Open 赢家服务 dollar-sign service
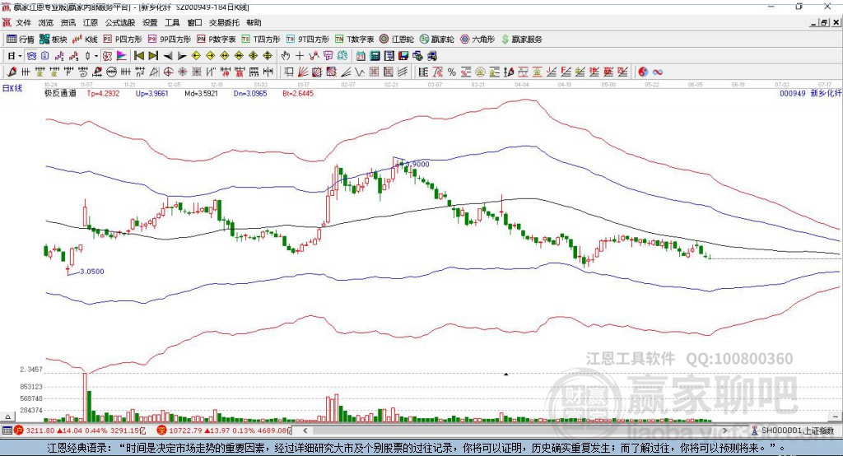This screenshot has height=456, width=843. (x=521, y=40)
